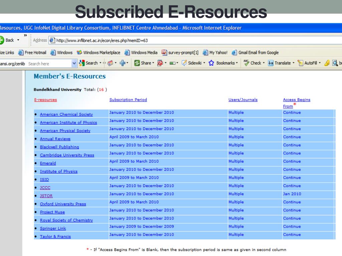Open survey-prompt[1] favorite
Screen dimensions: 342x256
pyautogui.click(x=180, y=52)
